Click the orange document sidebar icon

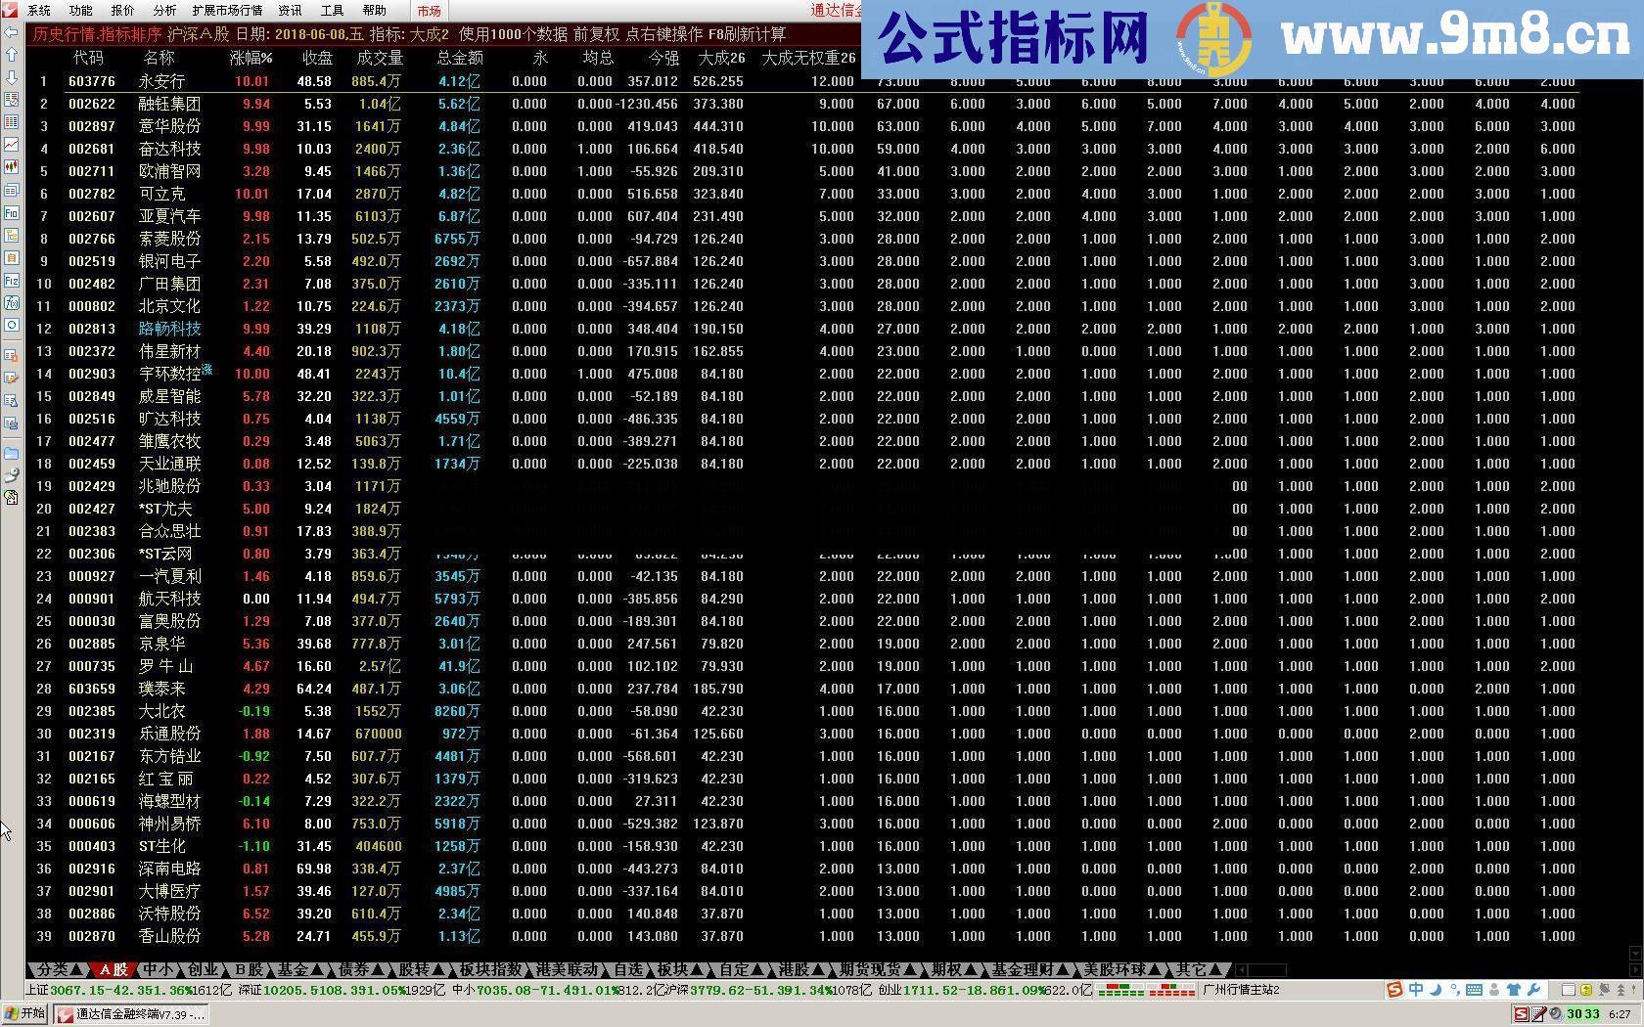point(12,257)
